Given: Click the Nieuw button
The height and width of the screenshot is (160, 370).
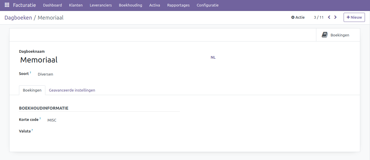Looking at the screenshot, I should coord(354,17).
